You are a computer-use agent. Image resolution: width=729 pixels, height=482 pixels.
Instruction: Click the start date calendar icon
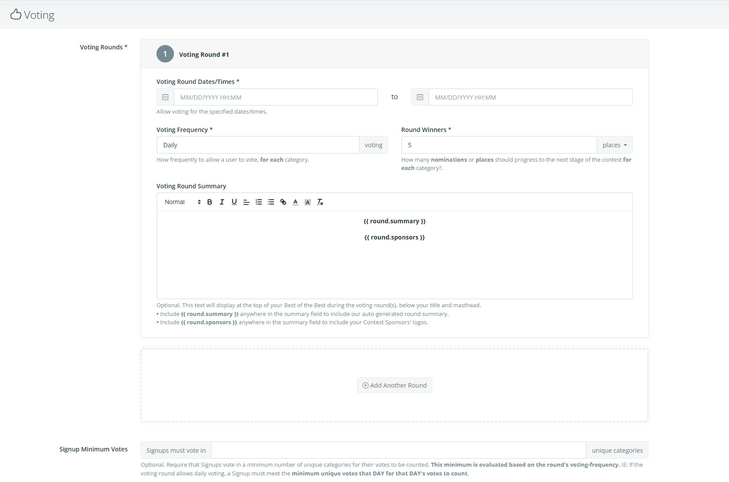coord(165,97)
